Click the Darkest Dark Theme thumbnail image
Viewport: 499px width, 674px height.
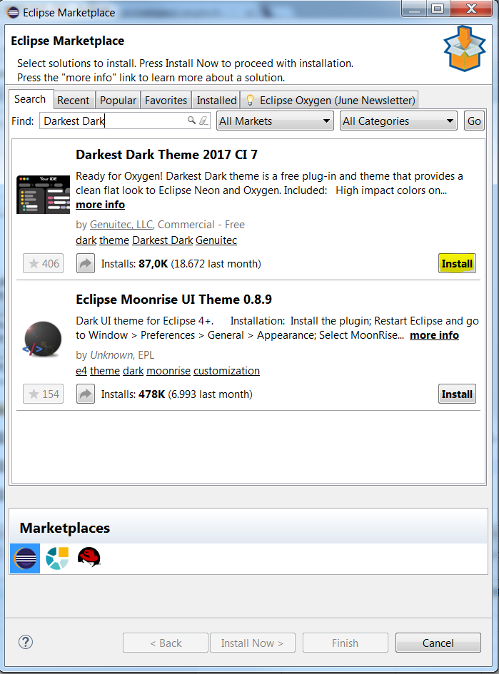click(x=44, y=193)
